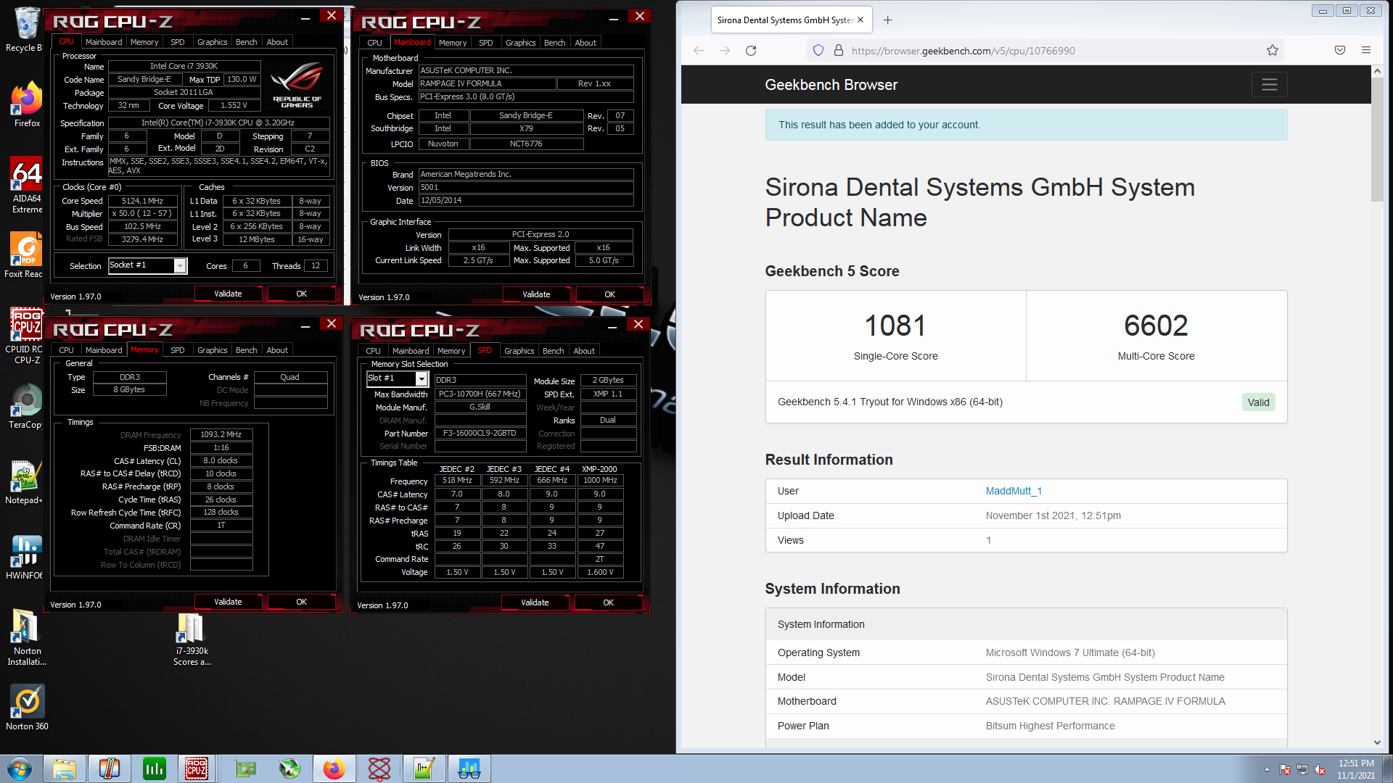Open About tab in SPD window

[x=584, y=351]
